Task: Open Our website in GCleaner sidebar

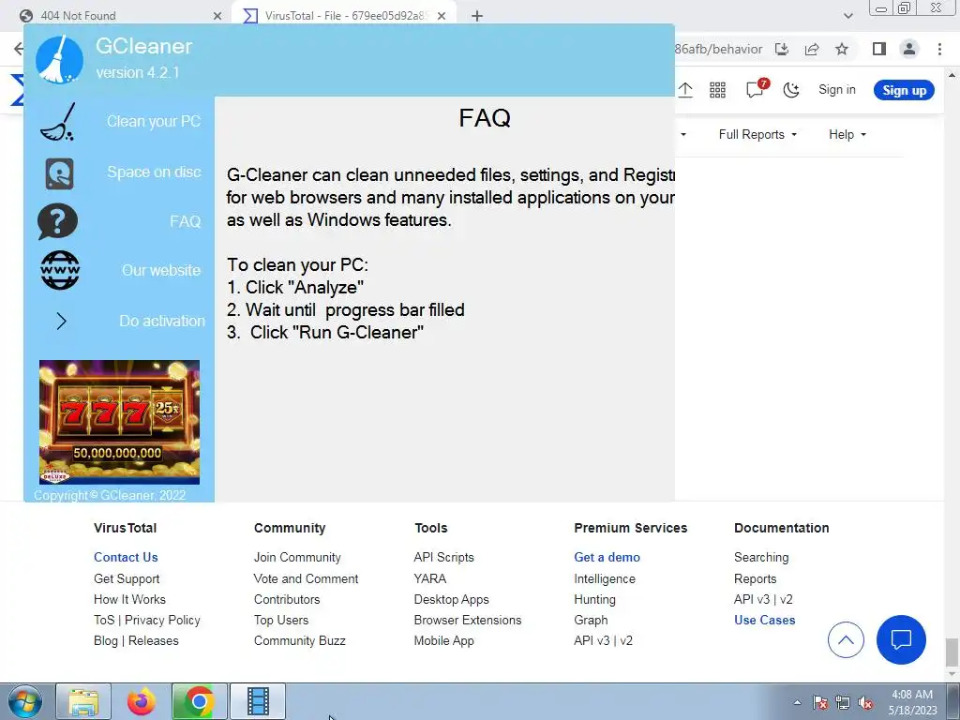Action: point(161,270)
